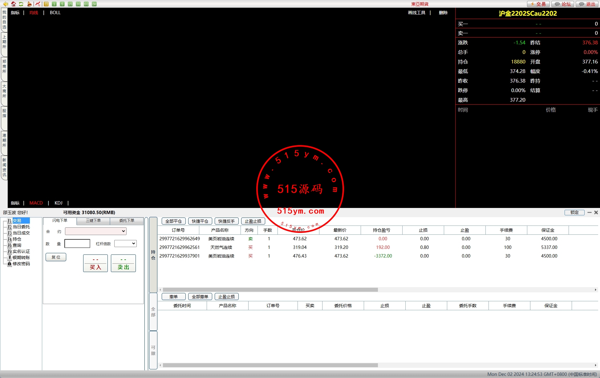This screenshot has width=600, height=378.
Task: Toggle the KDJ indicator
Action: click(x=58, y=203)
